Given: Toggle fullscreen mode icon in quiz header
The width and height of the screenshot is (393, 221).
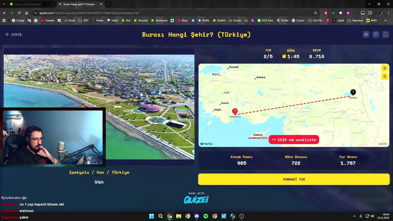Looking at the screenshot, I should (386, 34).
